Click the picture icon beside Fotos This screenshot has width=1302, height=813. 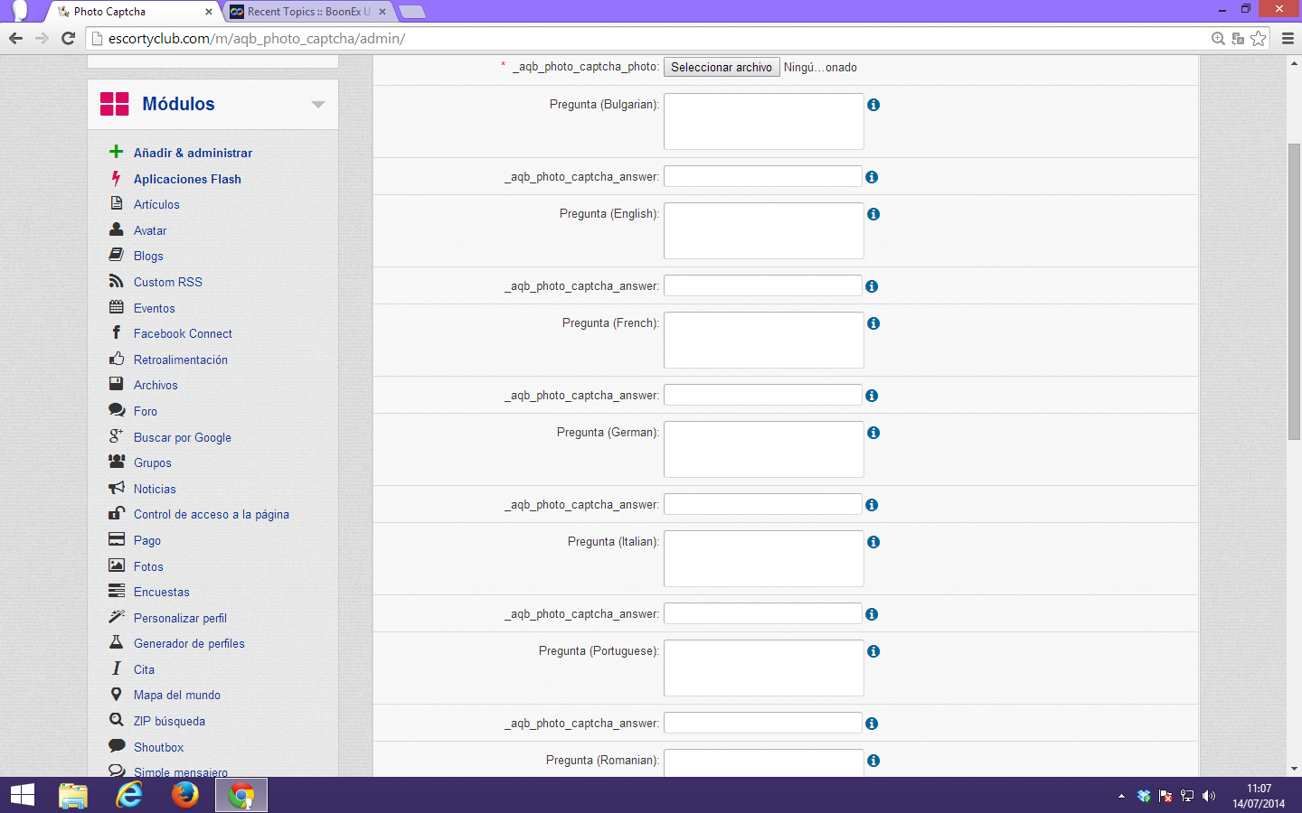pos(117,565)
